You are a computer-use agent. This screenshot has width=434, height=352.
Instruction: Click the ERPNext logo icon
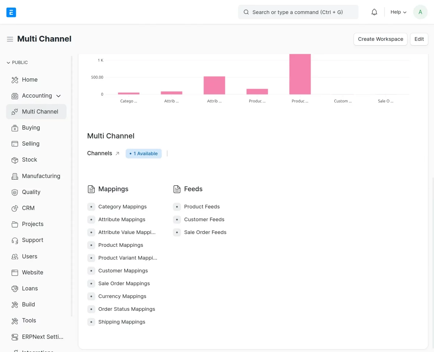(11, 12)
